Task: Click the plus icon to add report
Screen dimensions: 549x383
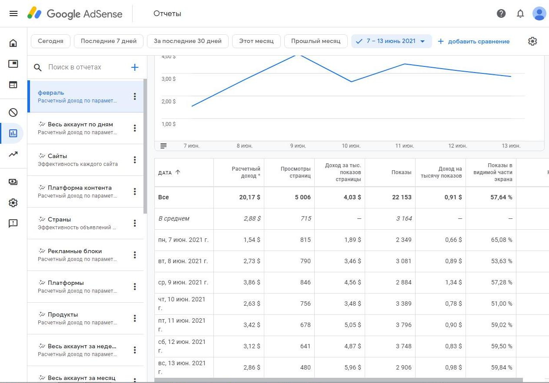Action: (x=135, y=67)
